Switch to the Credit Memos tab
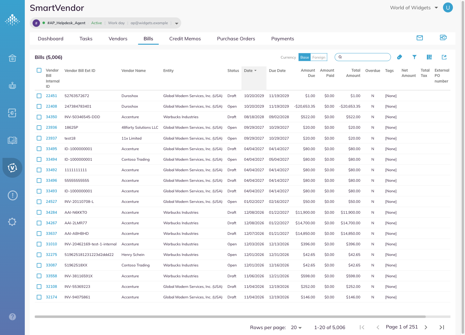 185,39
